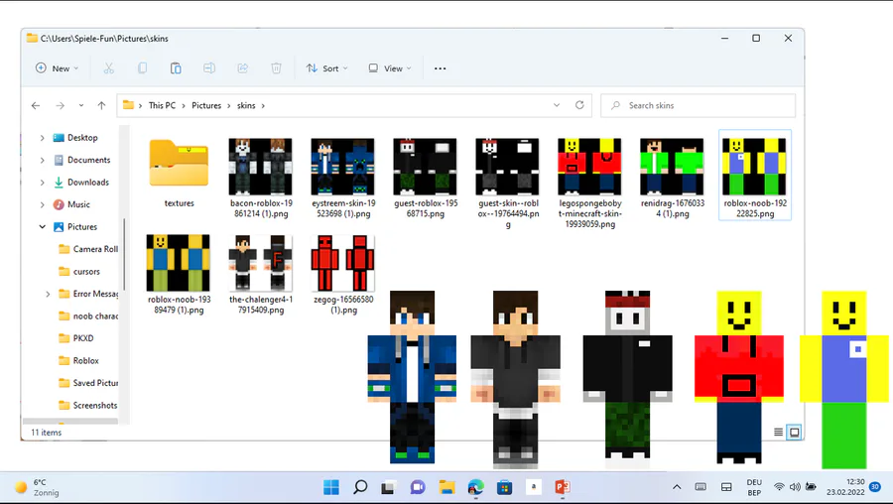Select guest-roblox-19568715.png file

pyautogui.click(x=425, y=178)
